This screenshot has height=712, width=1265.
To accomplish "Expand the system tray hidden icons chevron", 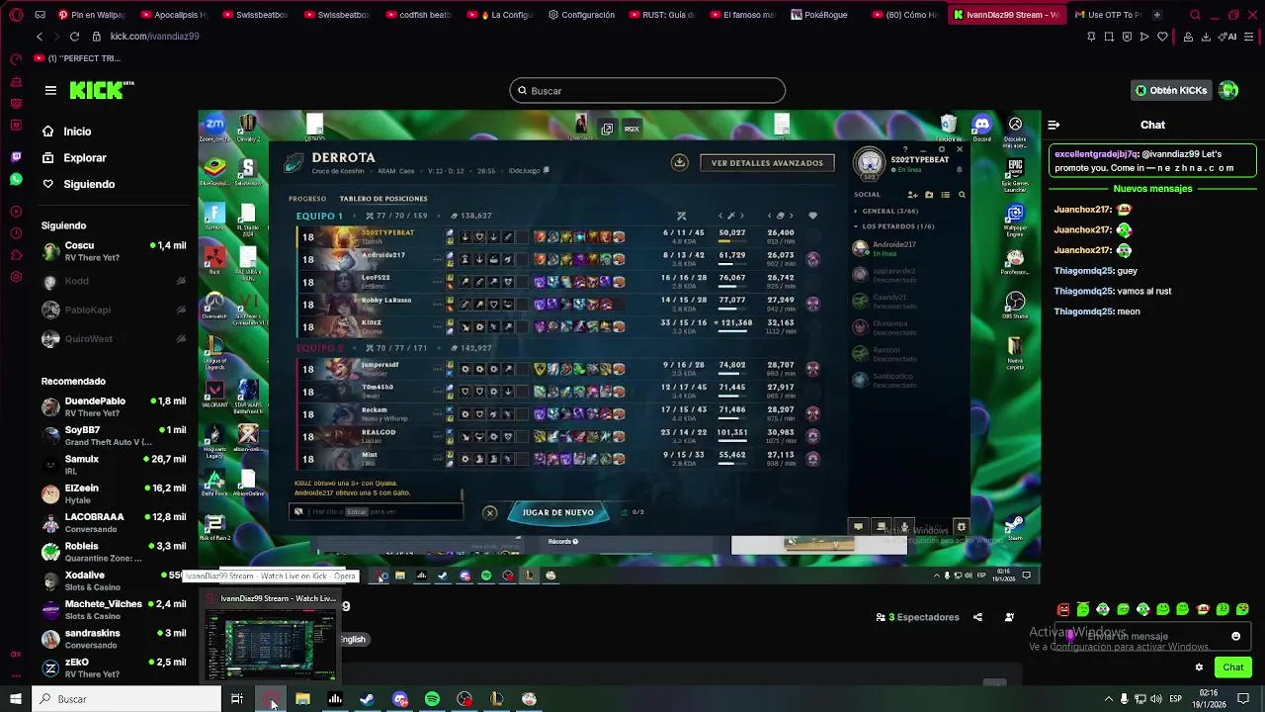I will tap(1109, 699).
